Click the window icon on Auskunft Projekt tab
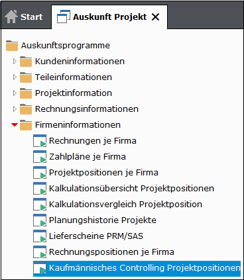Image resolution: width=244 pixels, height=280 pixels. 64,17
